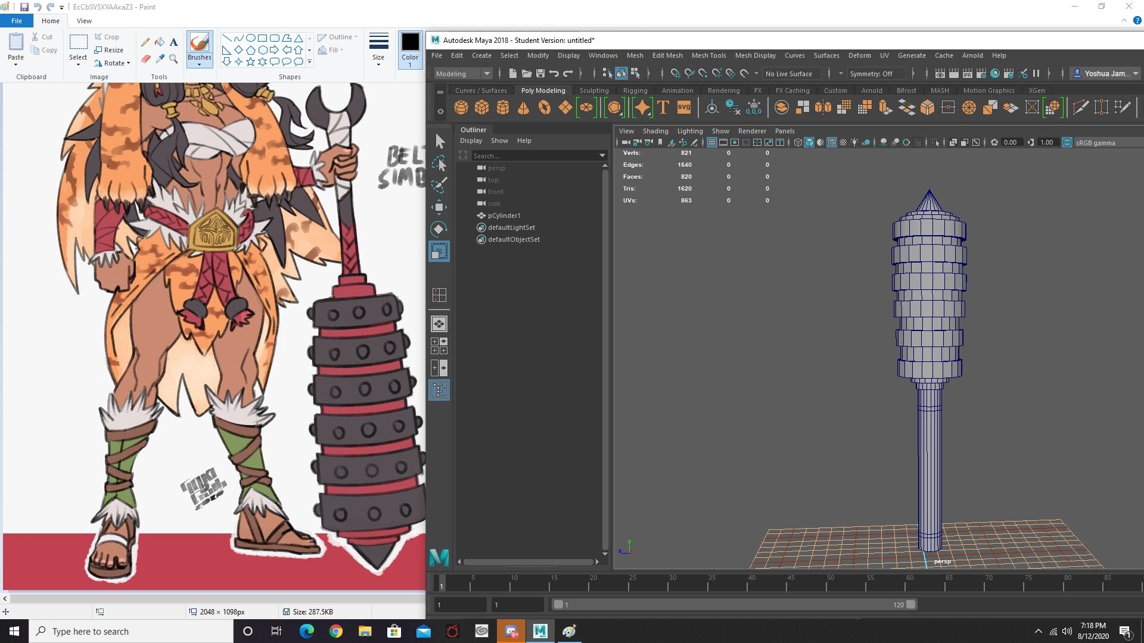Select the polygon Type text tool

663,108
